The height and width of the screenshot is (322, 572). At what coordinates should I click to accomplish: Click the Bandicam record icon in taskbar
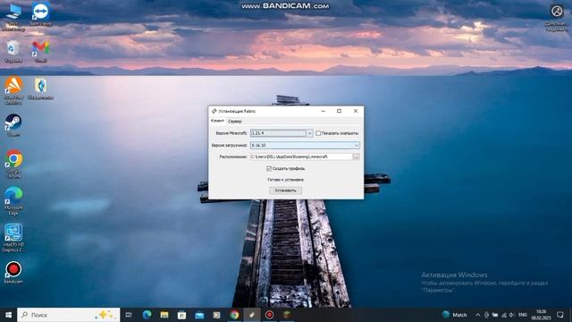(x=269, y=315)
